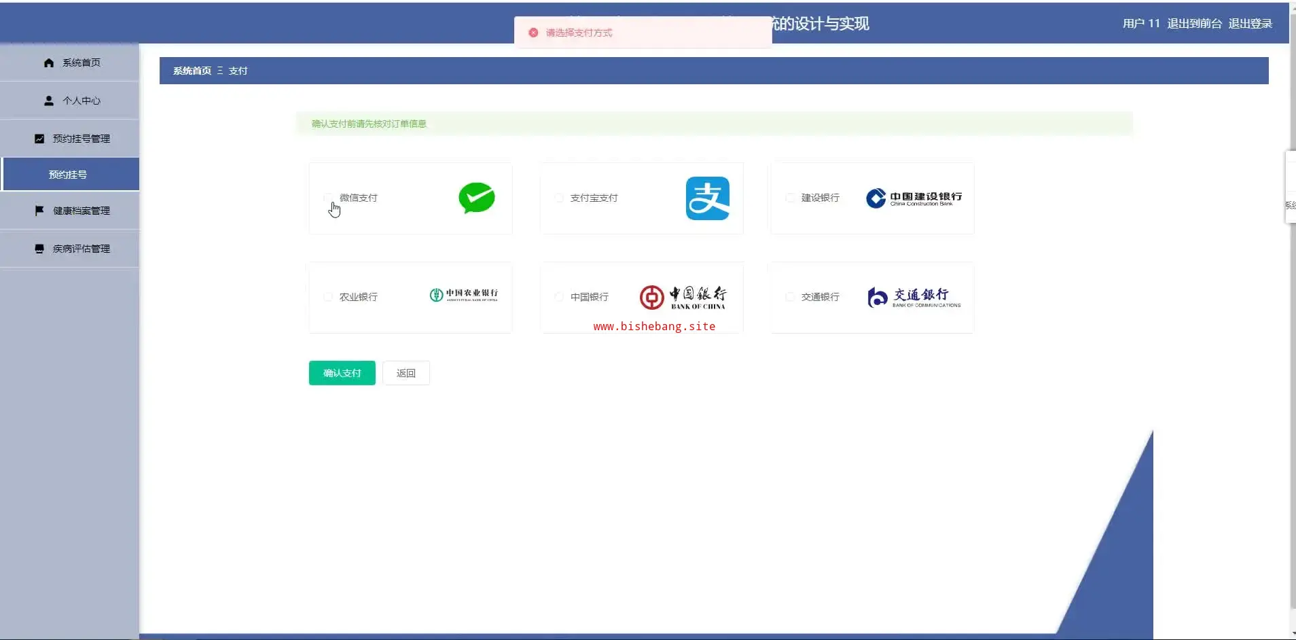Select the 微信支付 radio button
The image size is (1296, 640).
[x=328, y=198]
